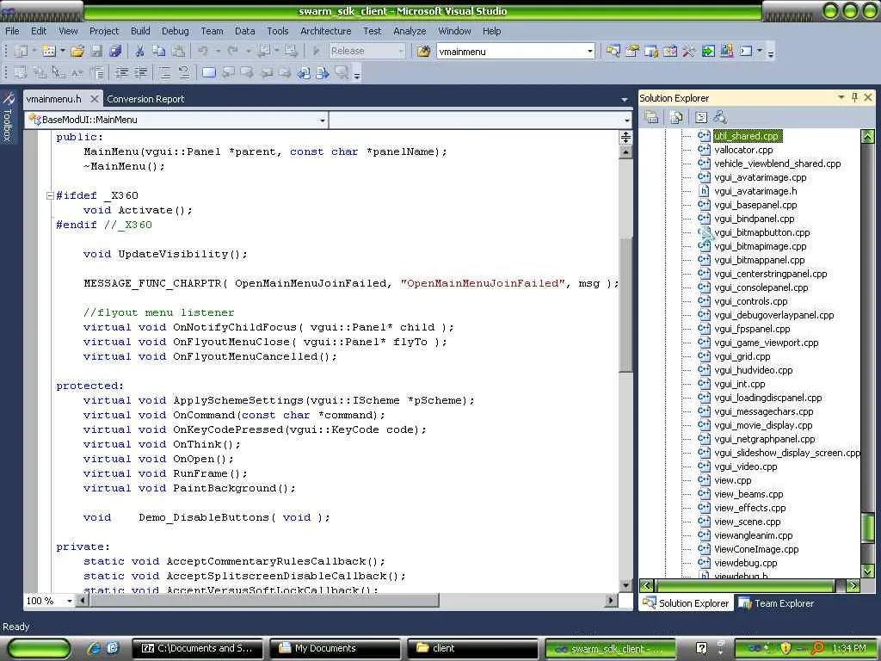Open Add New Item dropdown arrow
Viewport: 881px width, 661px height.
coord(62,51)
